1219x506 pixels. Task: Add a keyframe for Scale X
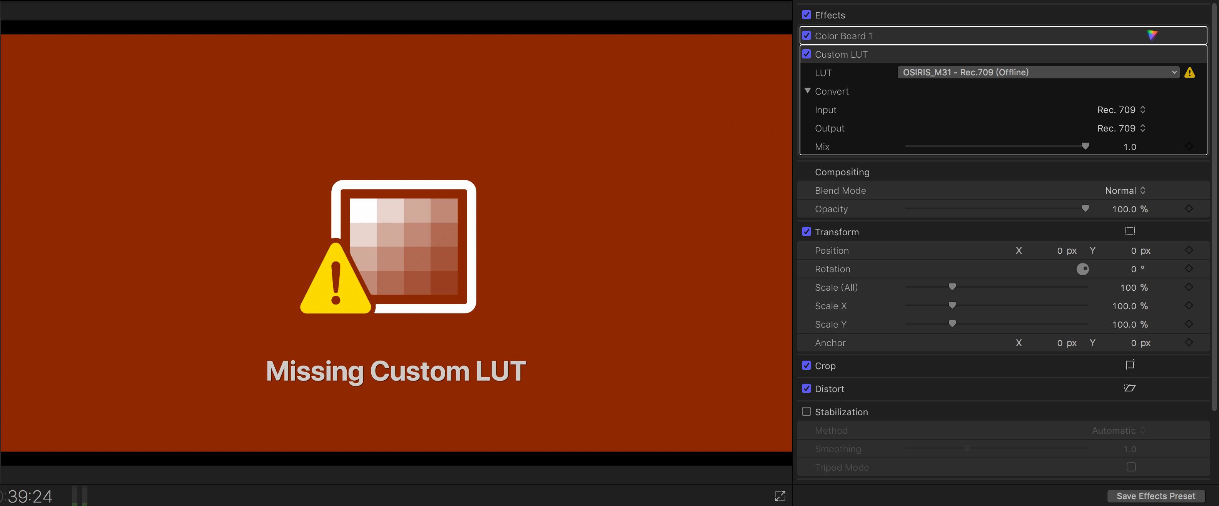click(x=1189, y=306)
